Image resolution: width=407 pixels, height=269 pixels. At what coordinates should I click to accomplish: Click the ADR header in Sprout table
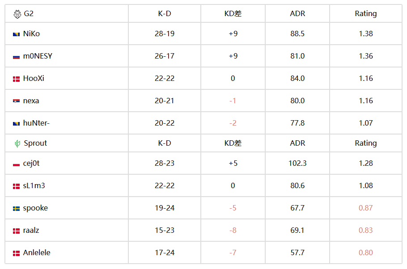pos(297,143)
